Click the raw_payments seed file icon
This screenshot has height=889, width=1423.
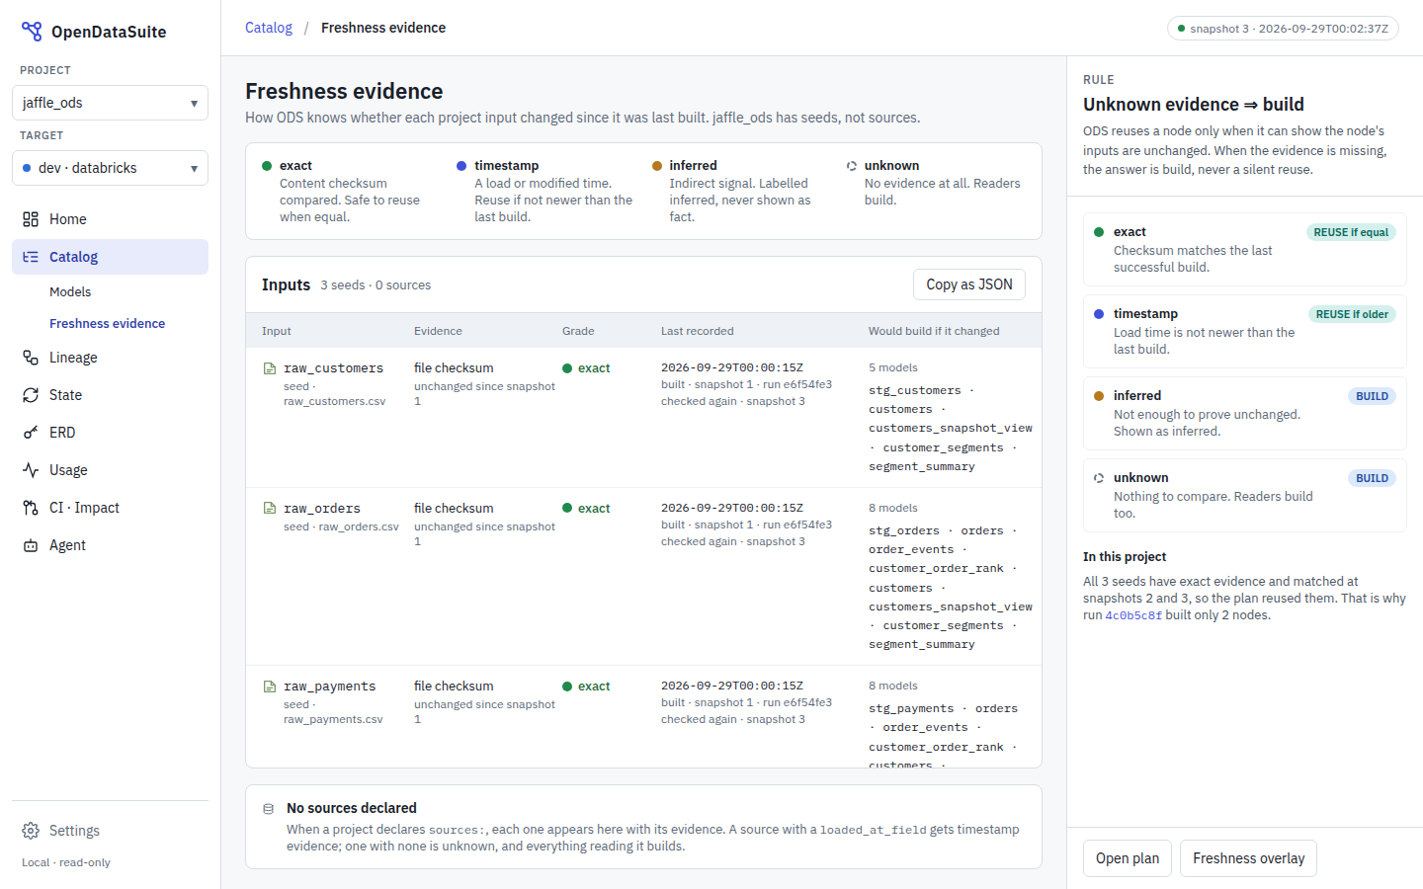click(x=270, y=687)
